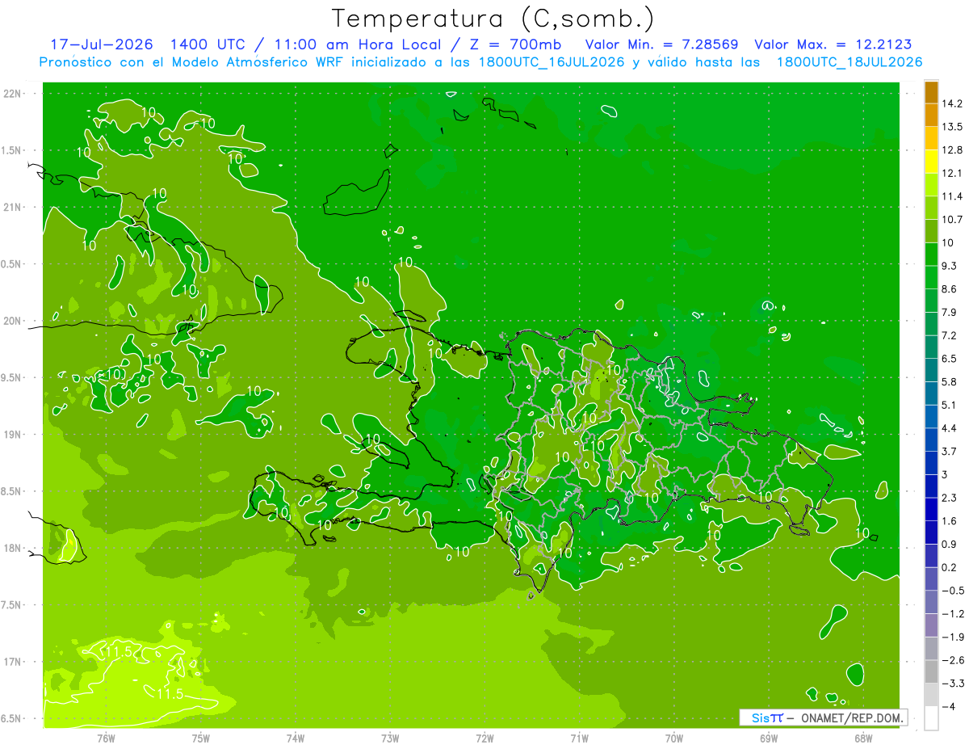Click the '73W' longitude axis label

390,738
